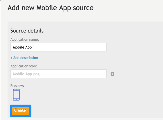Show the tooltip from the gray i icon

coord(112,74)
